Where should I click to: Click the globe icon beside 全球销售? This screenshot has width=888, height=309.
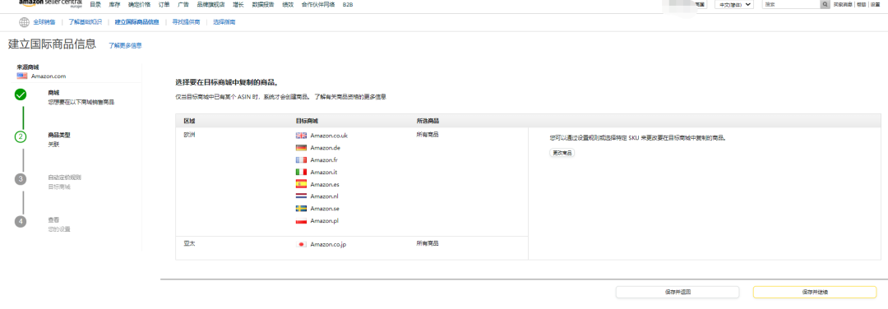click(x=24, y=23)
